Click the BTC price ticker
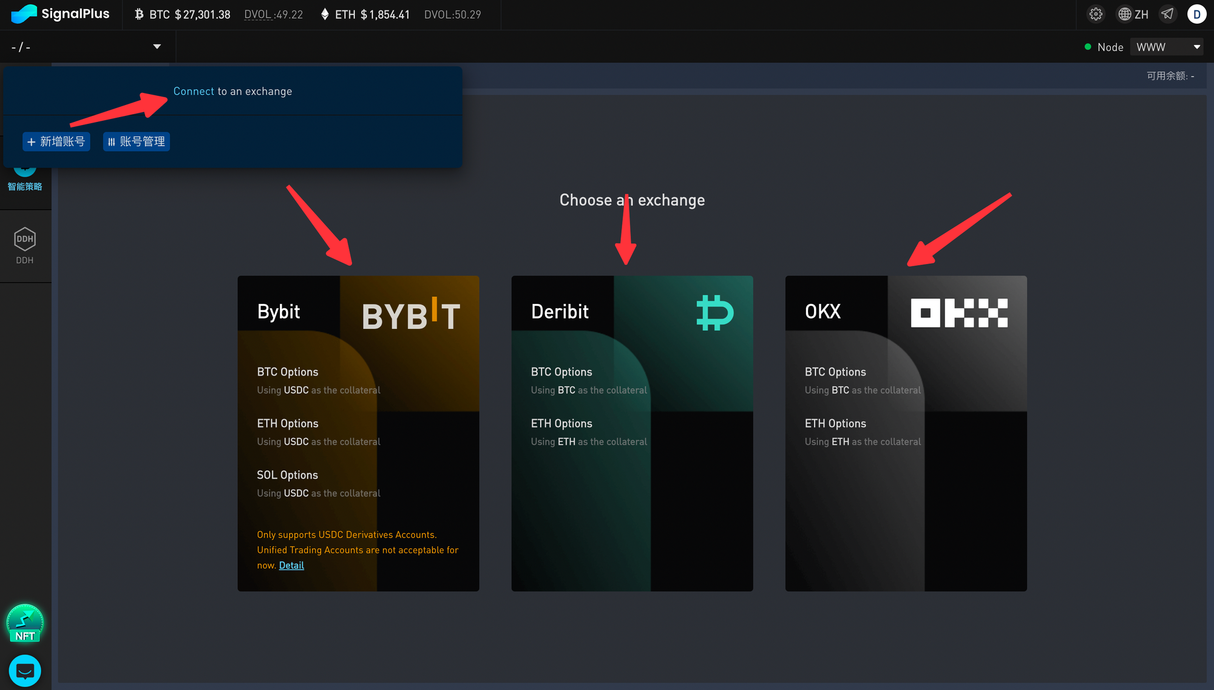Viewport: 1214px width, 690px height. click(182, 15)
